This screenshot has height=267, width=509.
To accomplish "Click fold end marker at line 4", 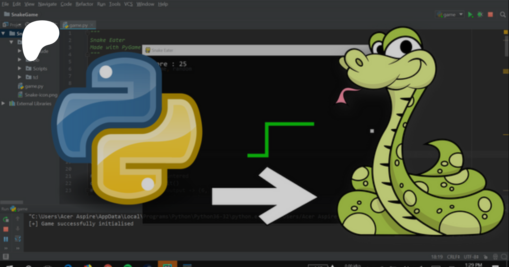I will pyautogui.click(x=88, y=54).
